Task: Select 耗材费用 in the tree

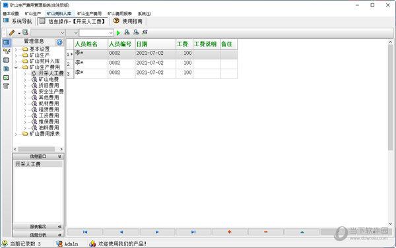Action: point(49,104)
